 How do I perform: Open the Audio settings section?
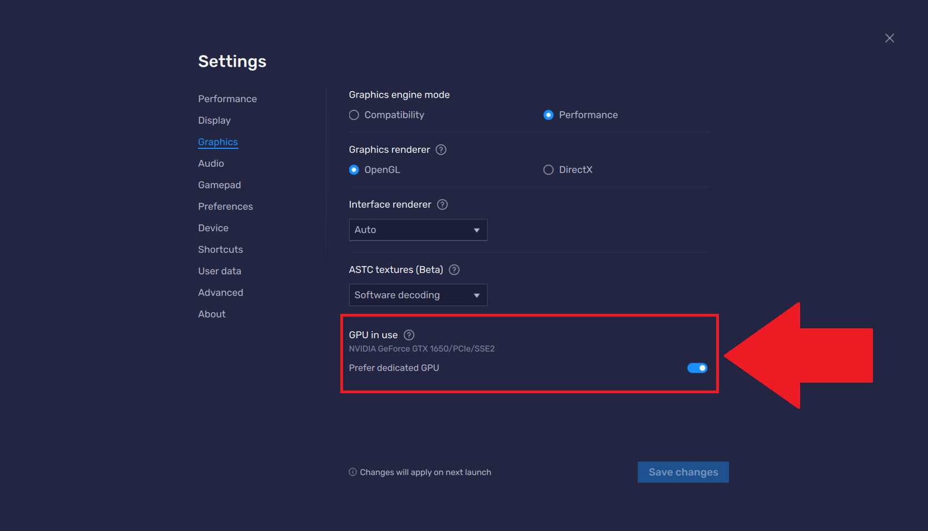point(211,163)
